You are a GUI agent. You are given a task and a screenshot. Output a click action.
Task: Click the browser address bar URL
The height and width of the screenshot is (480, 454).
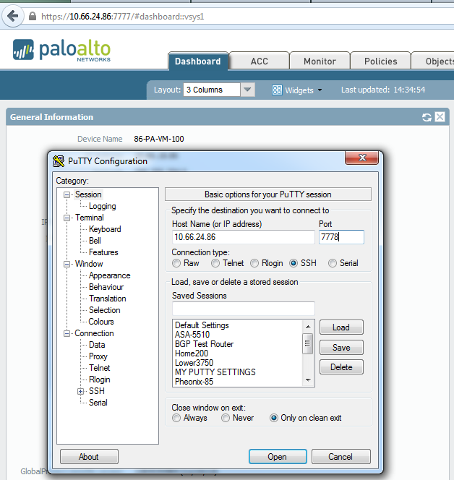tap(122, 16)
